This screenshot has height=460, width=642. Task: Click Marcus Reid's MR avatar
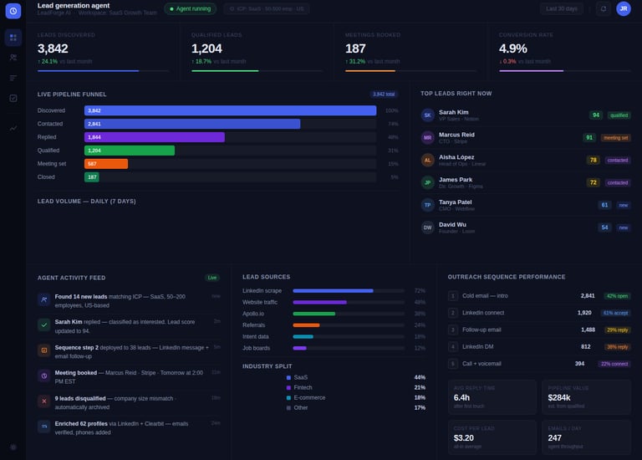point(427,138)
